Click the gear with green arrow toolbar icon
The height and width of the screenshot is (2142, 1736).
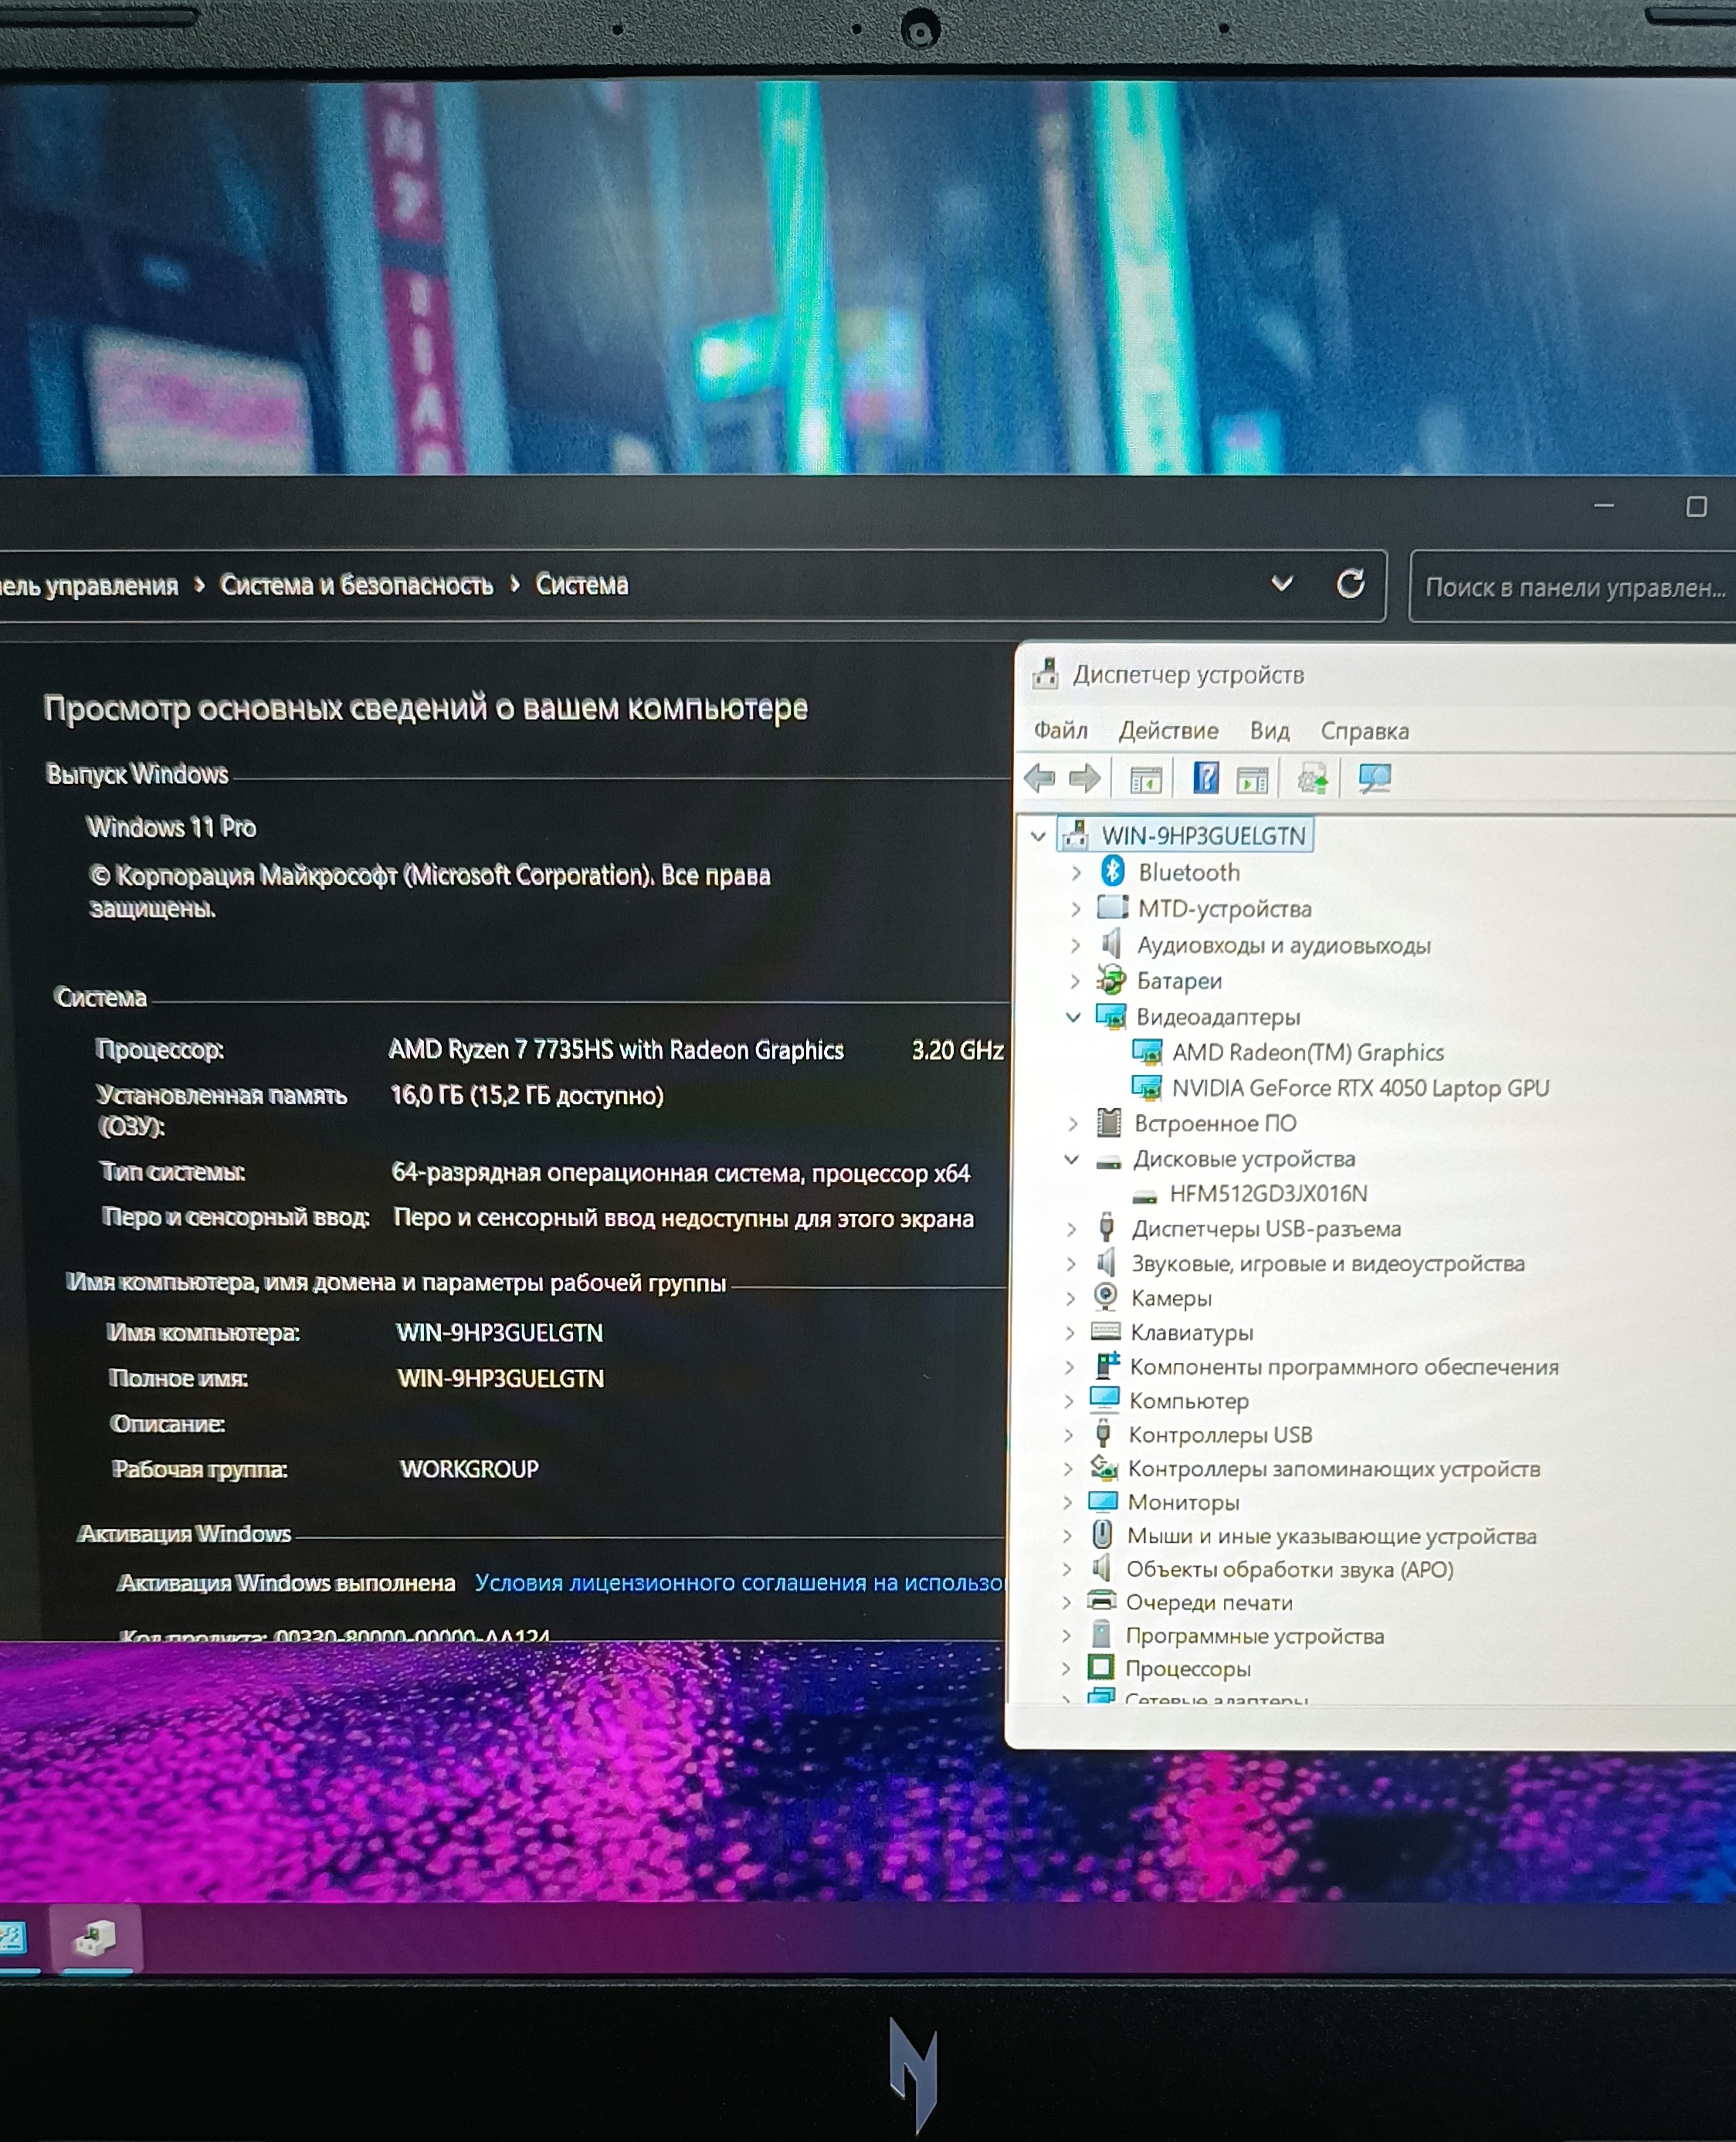click(1313, 778)
